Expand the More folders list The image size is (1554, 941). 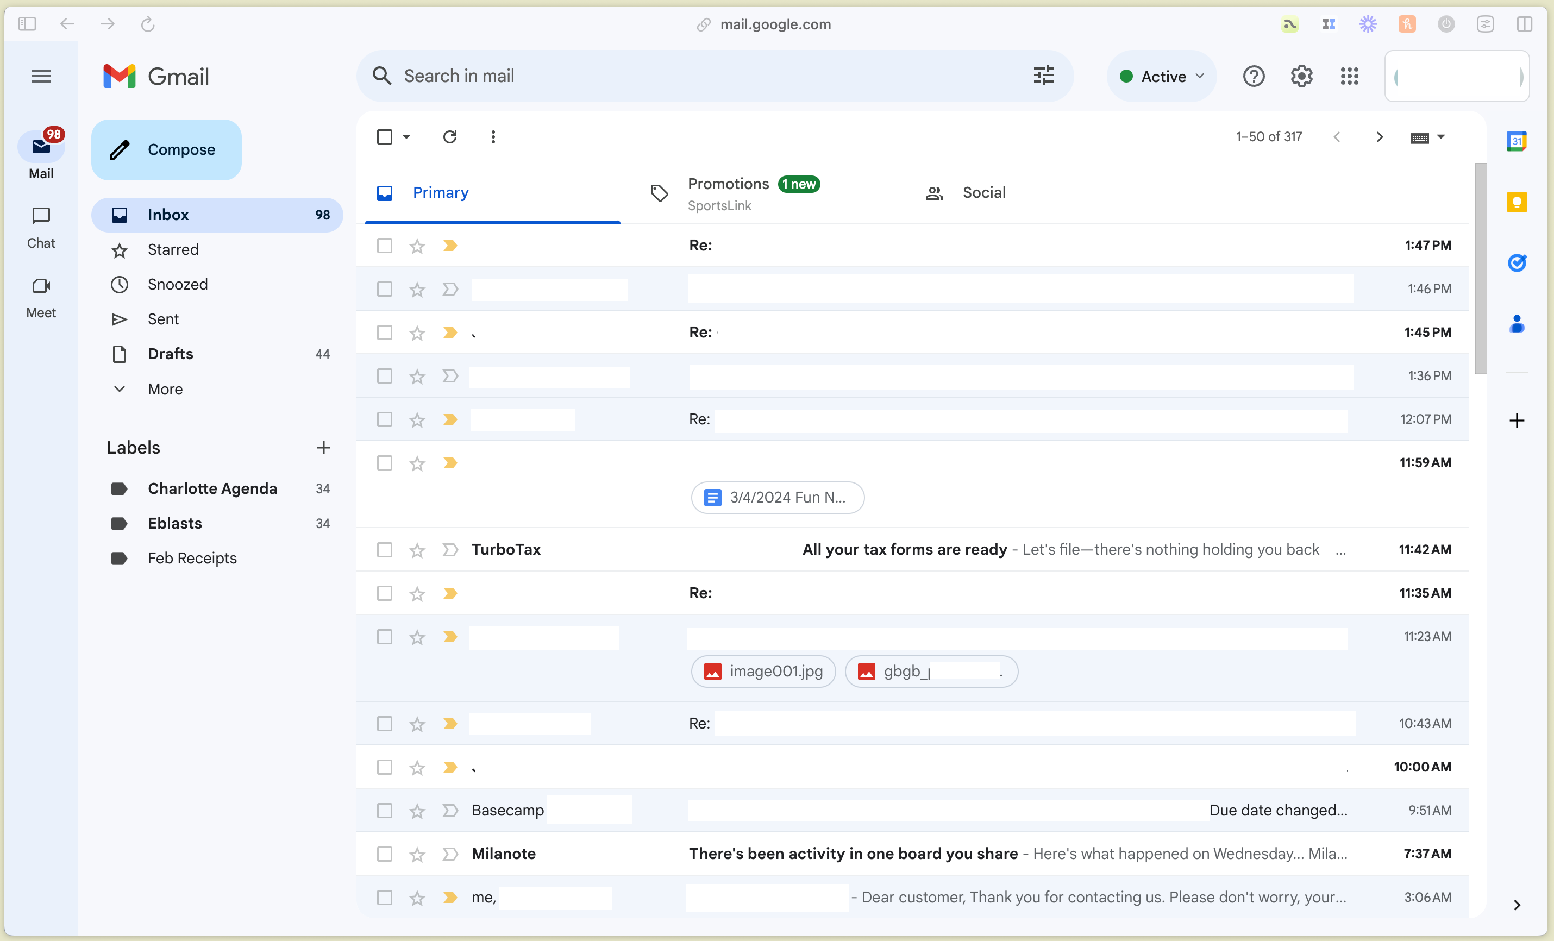click(x=165, y=389)
